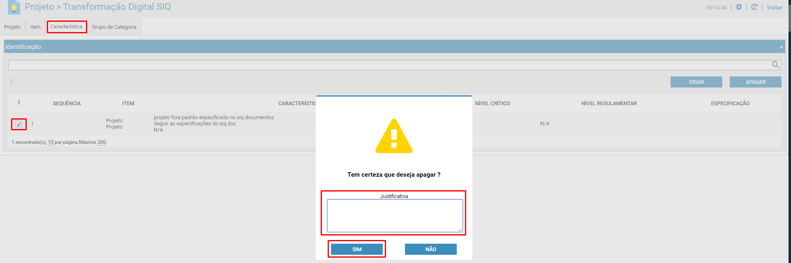Open the settings gear icon
This screenshot has width=791, height=263.
tap(739, 7)
